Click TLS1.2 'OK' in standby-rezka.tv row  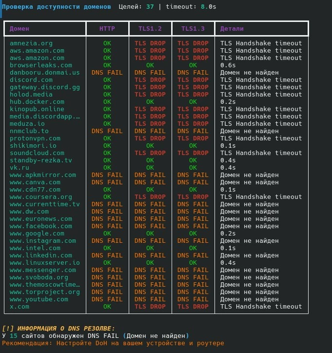pyautogui.click(x=150, y=160)
